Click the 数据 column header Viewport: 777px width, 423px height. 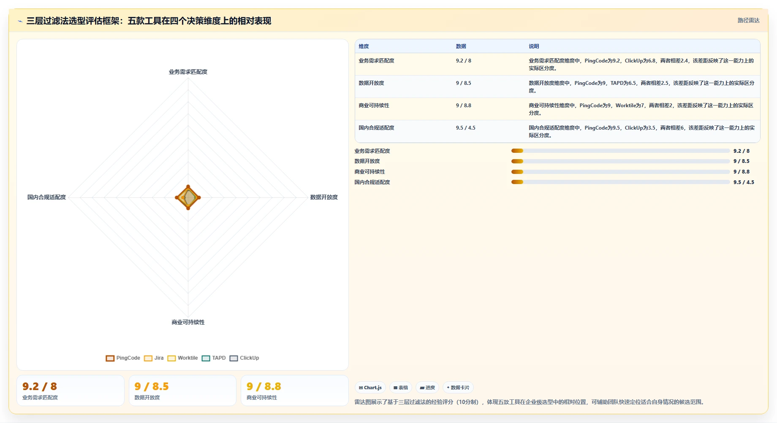pos(461,46)
